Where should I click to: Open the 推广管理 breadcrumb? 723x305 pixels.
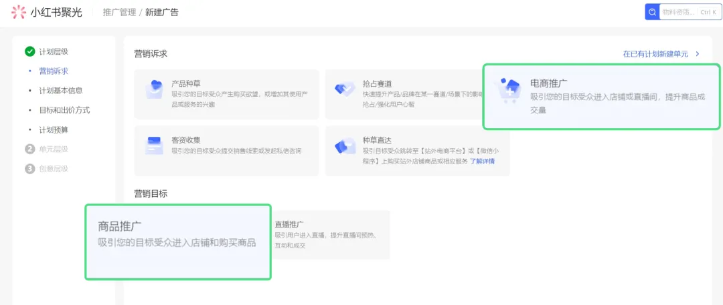119,13
